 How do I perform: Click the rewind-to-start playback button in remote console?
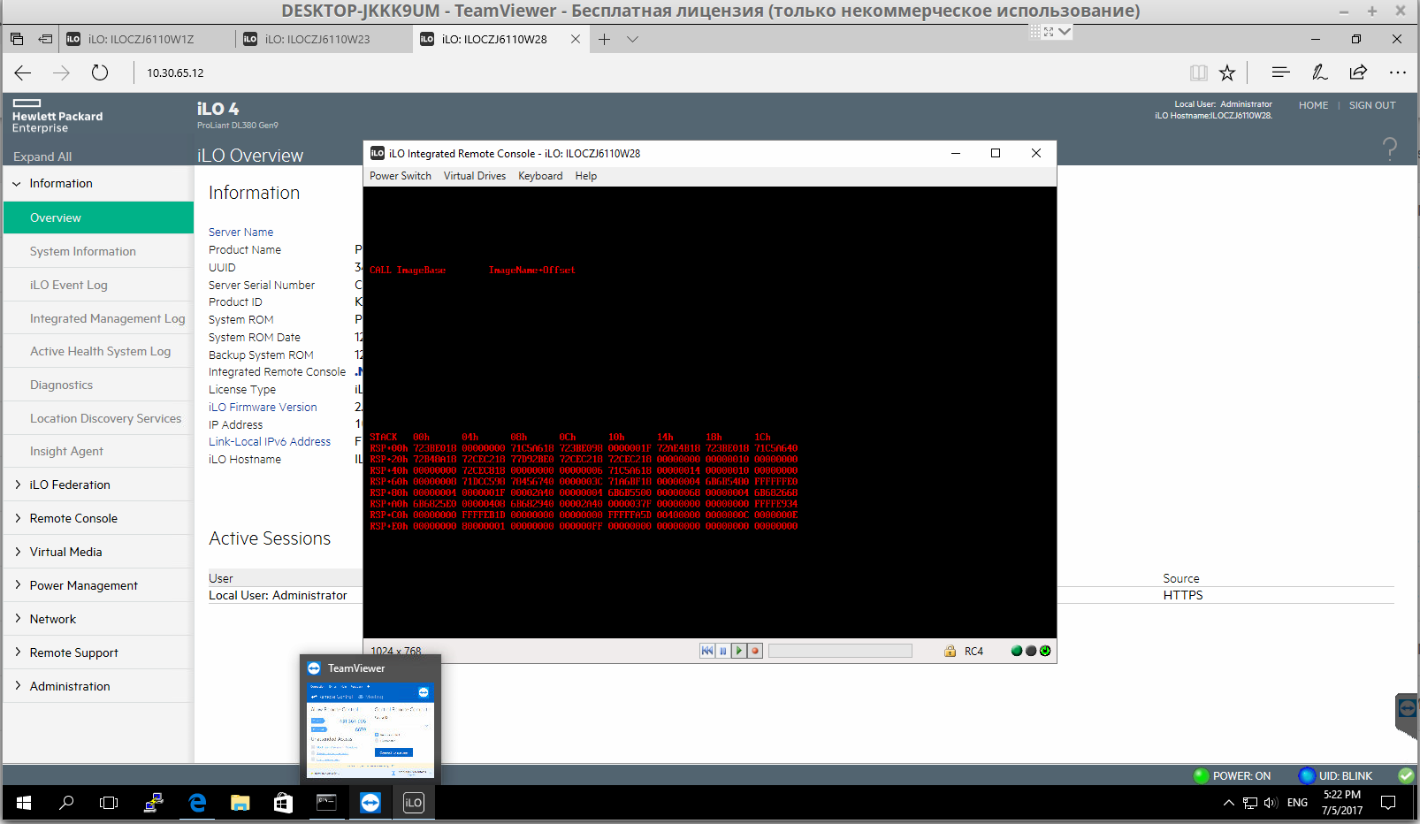pos(707,651)
